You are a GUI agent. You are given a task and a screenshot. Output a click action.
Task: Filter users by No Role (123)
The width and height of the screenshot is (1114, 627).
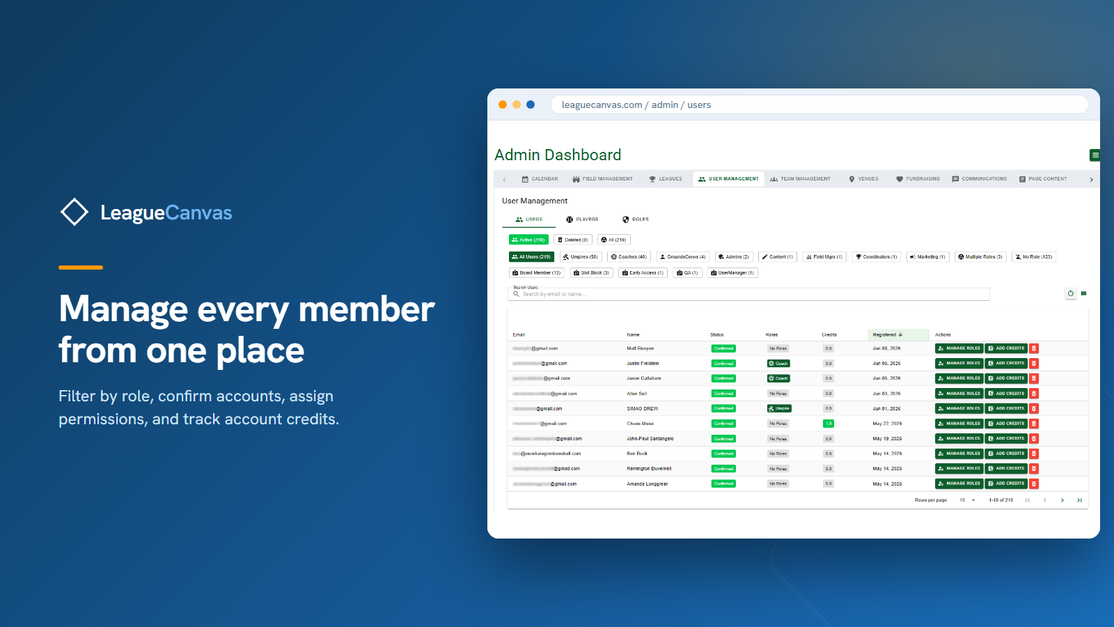1034,257
